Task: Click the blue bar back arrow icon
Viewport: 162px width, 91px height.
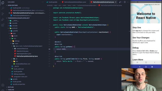Action: (x=140, y=67)
